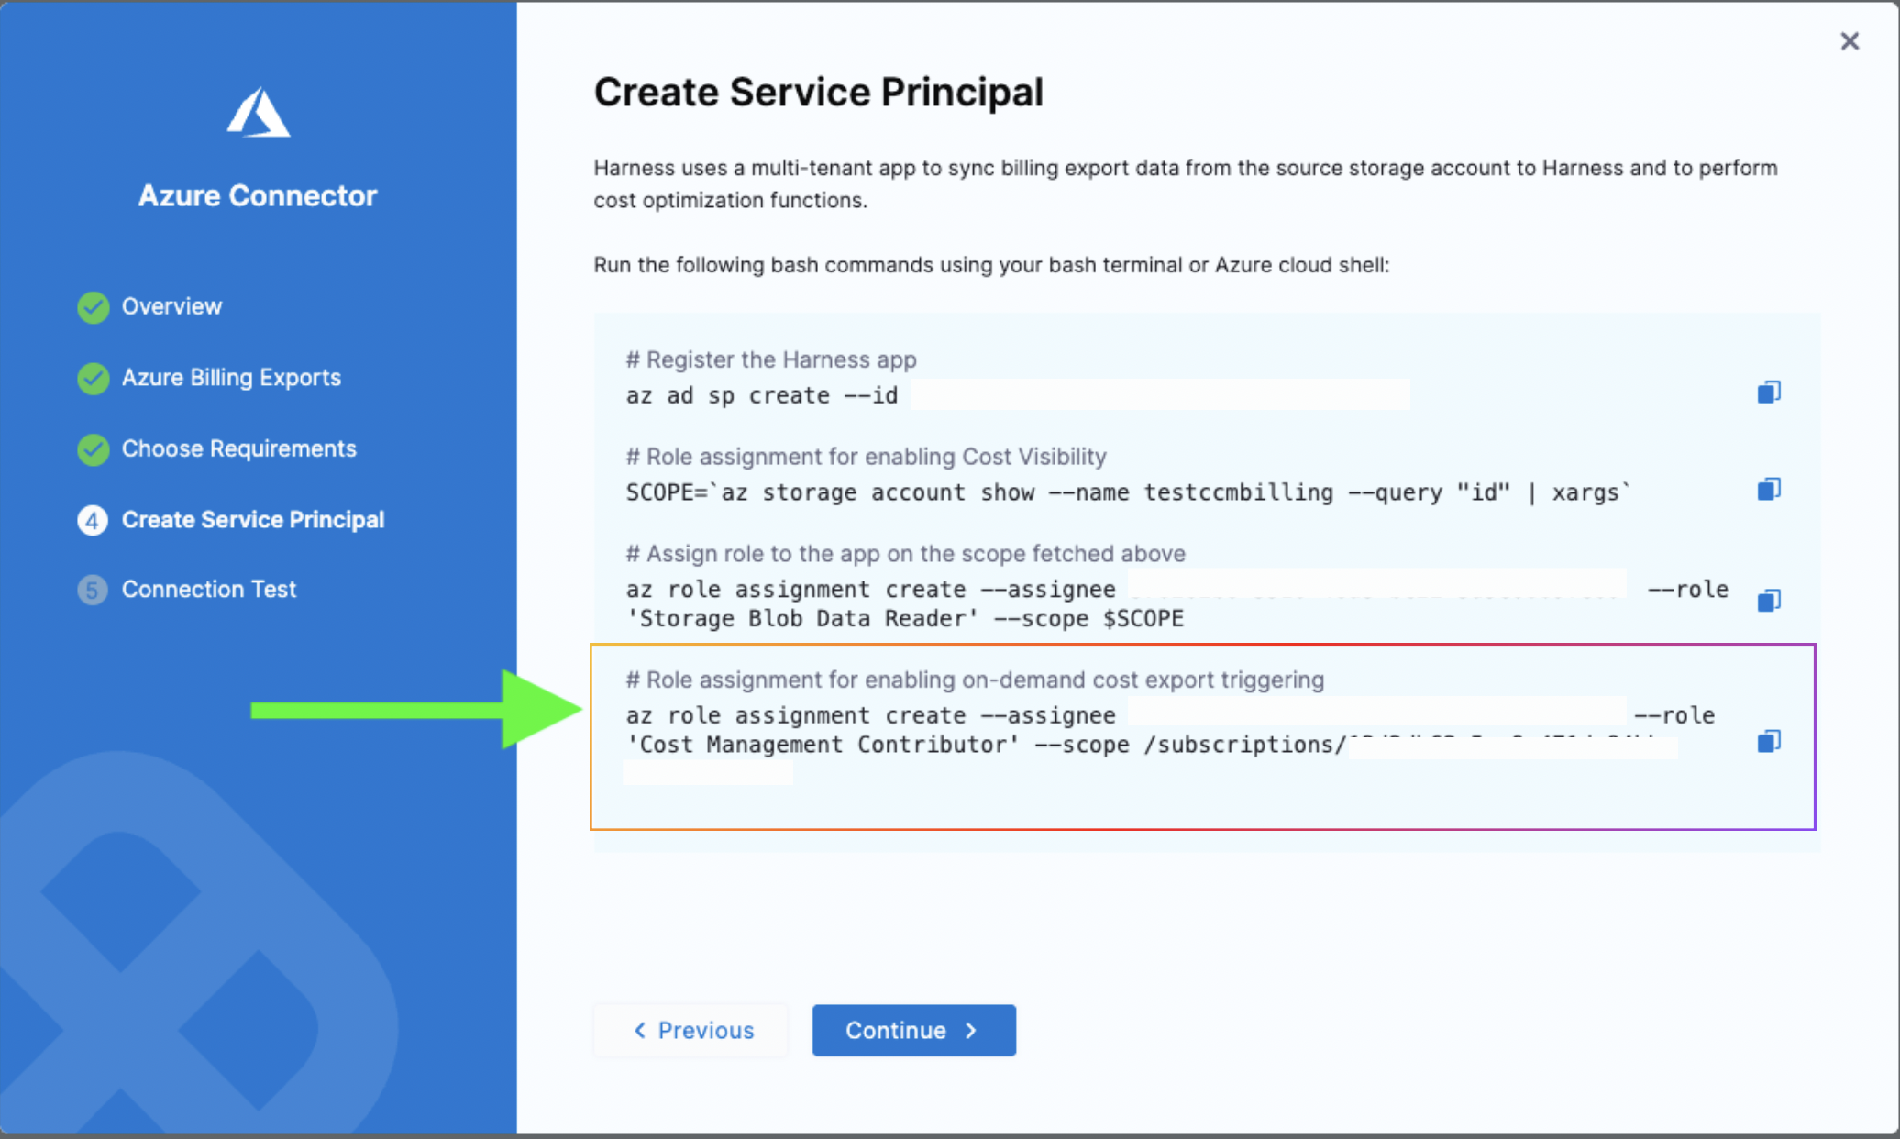Screen dimensions: 1900x1139
Task: Go to the Azure Billing Exports step
Action: click(x=231, y=377)
